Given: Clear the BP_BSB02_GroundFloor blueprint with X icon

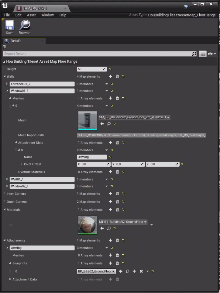Looking at the screenshot, I should pyautogui.click(x=141, y=271).
